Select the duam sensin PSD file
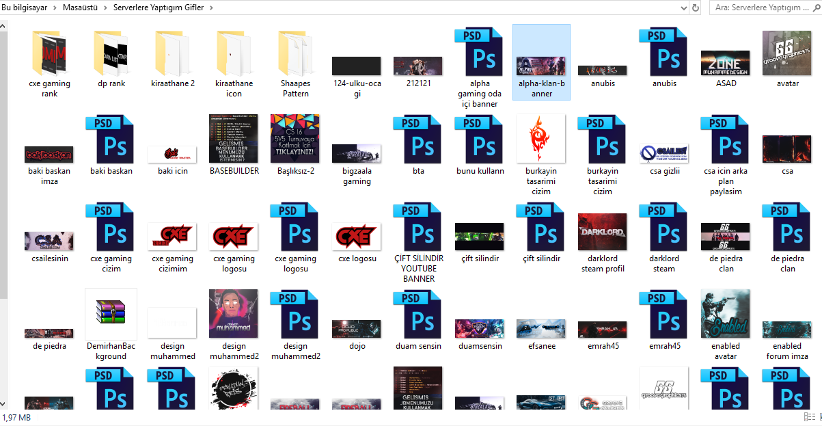 [418, 315]
